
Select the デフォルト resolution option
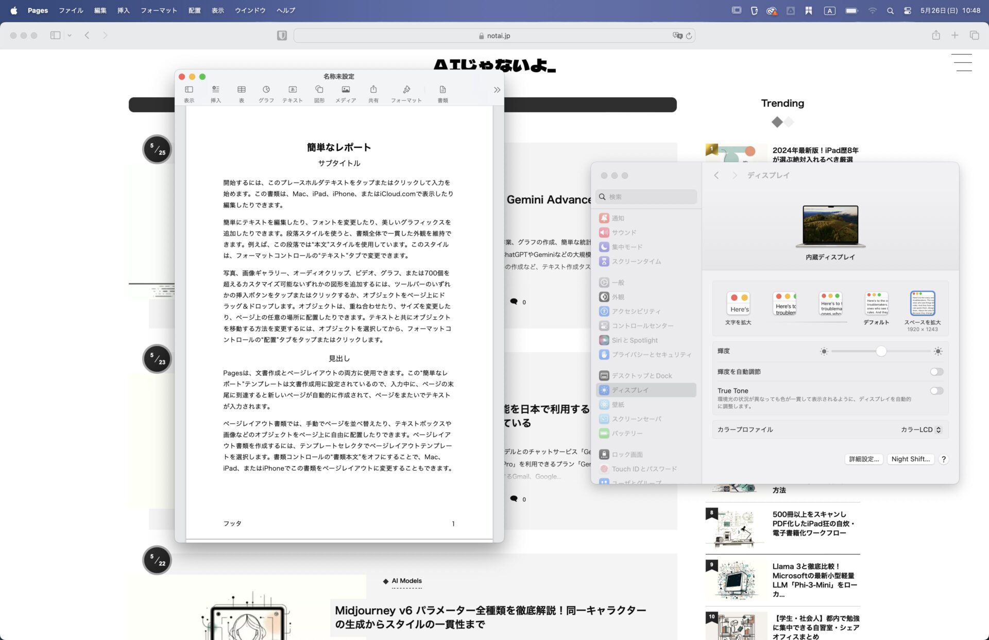coord(876,304)
